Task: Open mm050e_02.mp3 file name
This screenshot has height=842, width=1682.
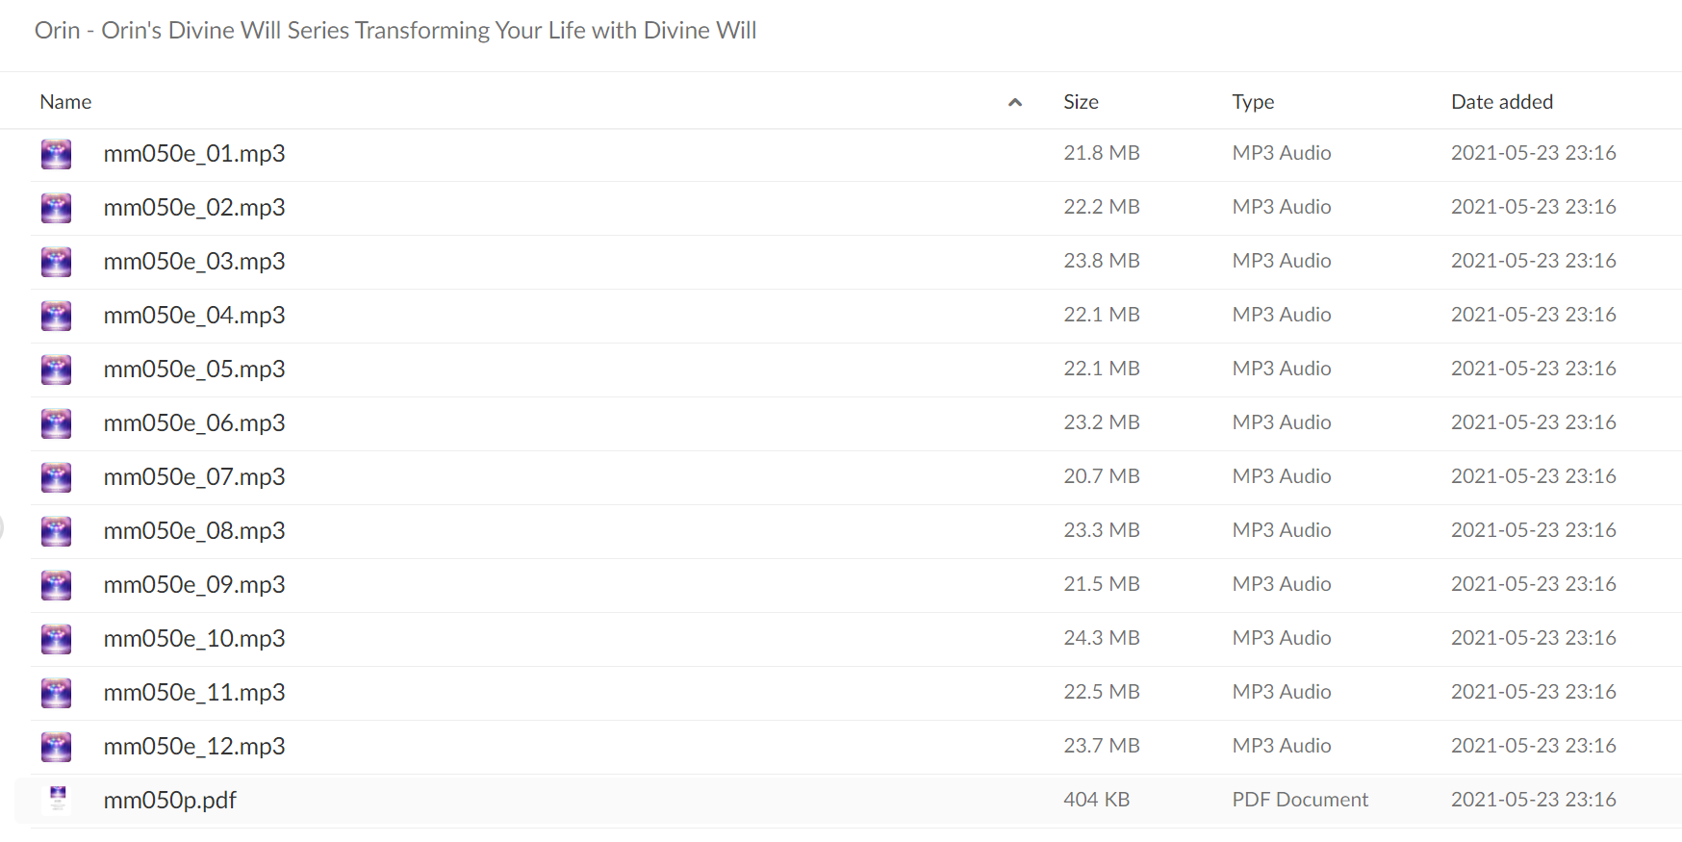Action: [194, 208]
